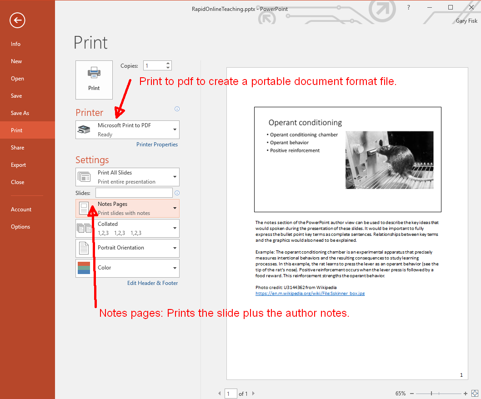Click the zoom-to-fit slide icon

475,394
